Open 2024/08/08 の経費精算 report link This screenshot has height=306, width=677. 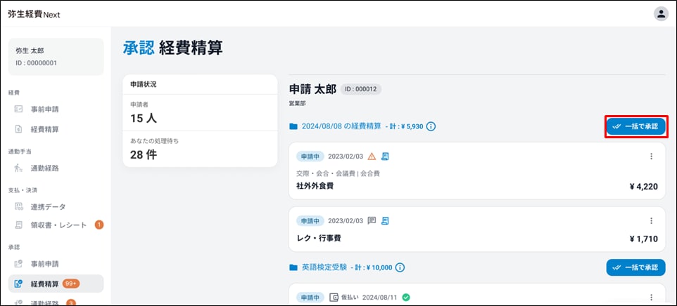(341, 126)
